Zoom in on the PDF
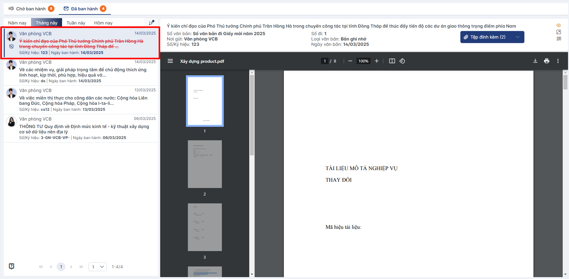 (377, 61)
